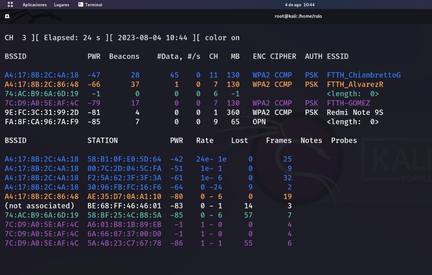Open the activities overview grid icon

point(10,4)
